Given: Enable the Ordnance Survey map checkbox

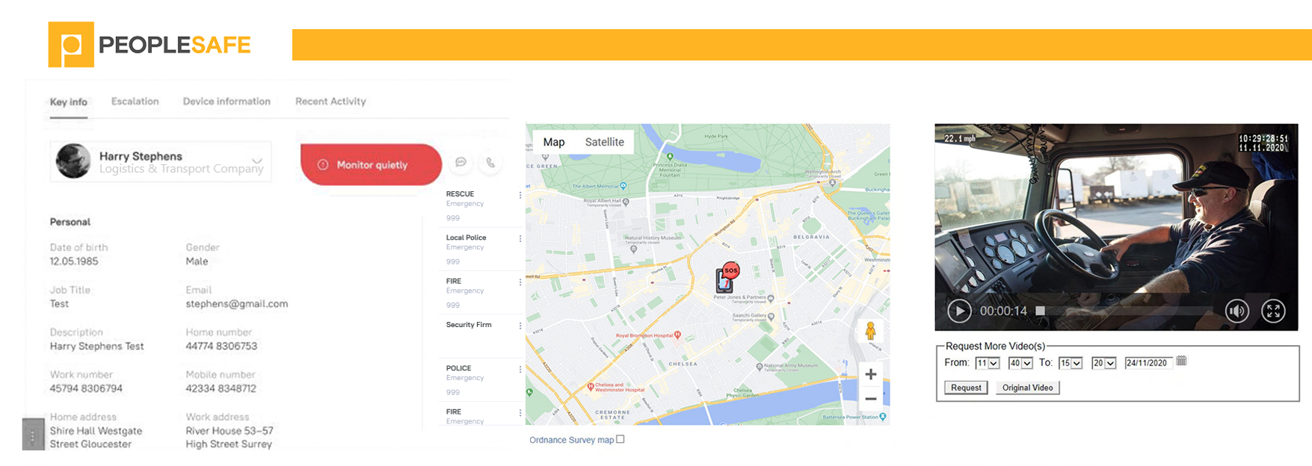Looking at the screenshot, I should point(620,439).
